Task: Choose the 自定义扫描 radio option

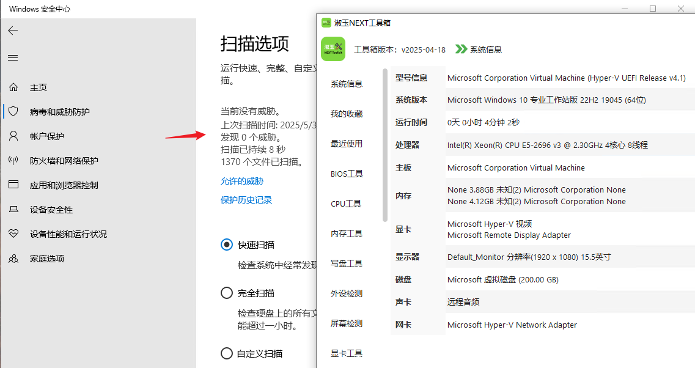Action: pyautogui.click(x=227, y=353)
